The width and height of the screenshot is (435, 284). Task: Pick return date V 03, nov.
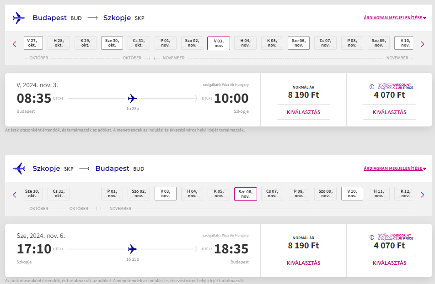click(x=165, y=194)
